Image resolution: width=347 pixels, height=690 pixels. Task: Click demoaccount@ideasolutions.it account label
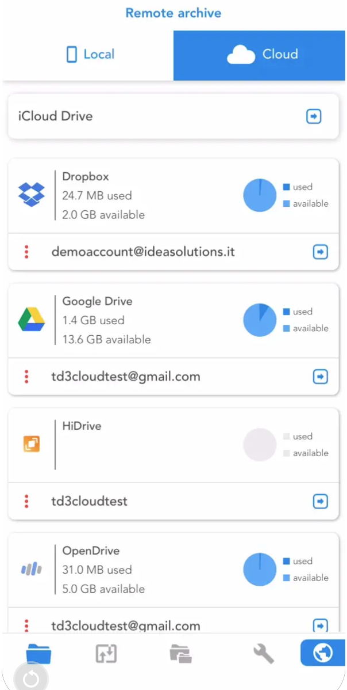pyautogui.click(x=143, y=252)
